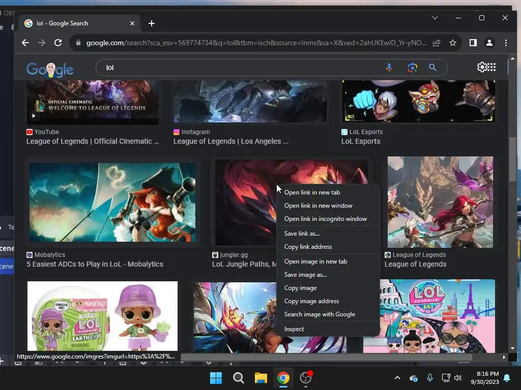Search by image with Google Lens
This screenshot has width=521, height=390.
tap(412, 68)
